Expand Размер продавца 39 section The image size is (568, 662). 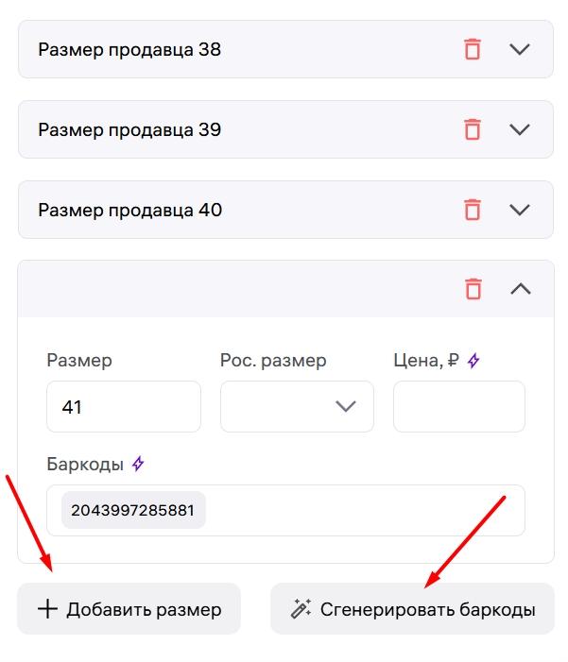(x=520, y=129)
